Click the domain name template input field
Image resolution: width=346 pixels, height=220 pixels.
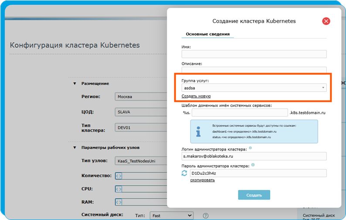coord(240,113)
